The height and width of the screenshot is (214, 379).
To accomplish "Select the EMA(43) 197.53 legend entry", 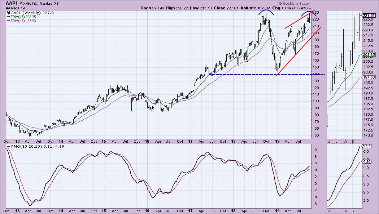I will pyautogui.click(x=23, y=21).
